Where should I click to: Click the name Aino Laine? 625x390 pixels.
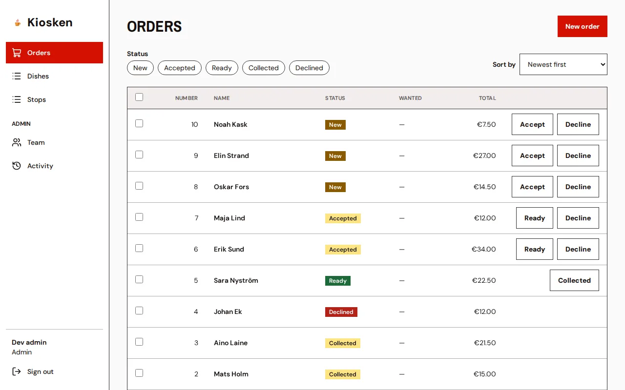click(230, 343)
